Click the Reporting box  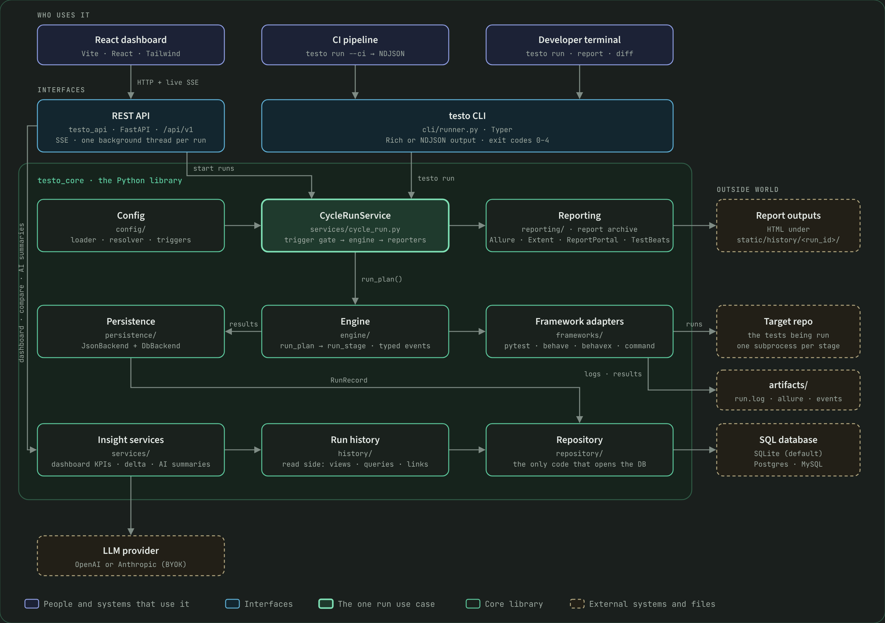[579, 226]
